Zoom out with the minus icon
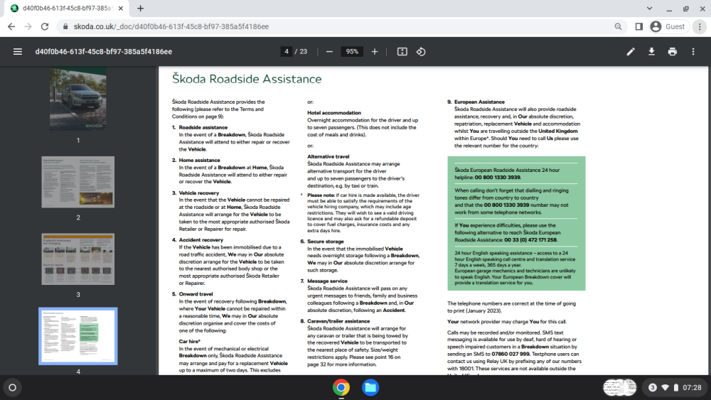The width and height of the screenshot is (711, 400). (330, 52)
